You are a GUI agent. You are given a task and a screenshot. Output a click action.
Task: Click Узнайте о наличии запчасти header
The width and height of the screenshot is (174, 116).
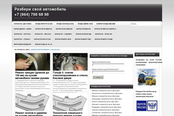coord(111,56)
